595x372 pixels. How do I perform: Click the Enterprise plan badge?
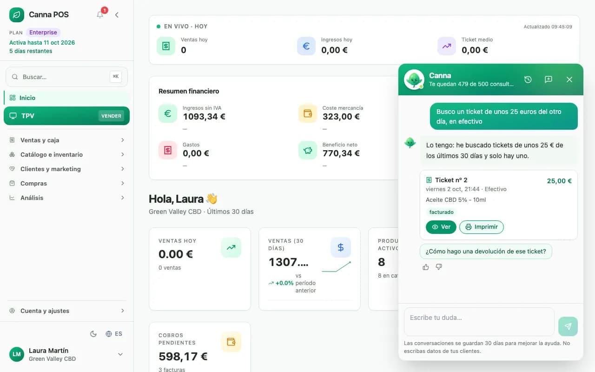pos(43,33)
